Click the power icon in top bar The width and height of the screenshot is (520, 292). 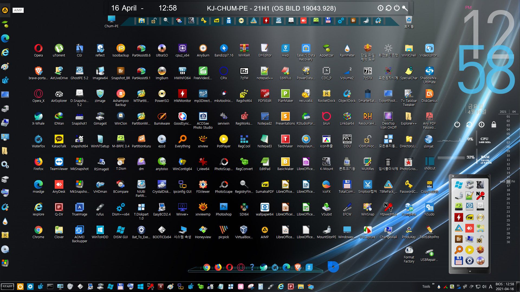[396, 8]
